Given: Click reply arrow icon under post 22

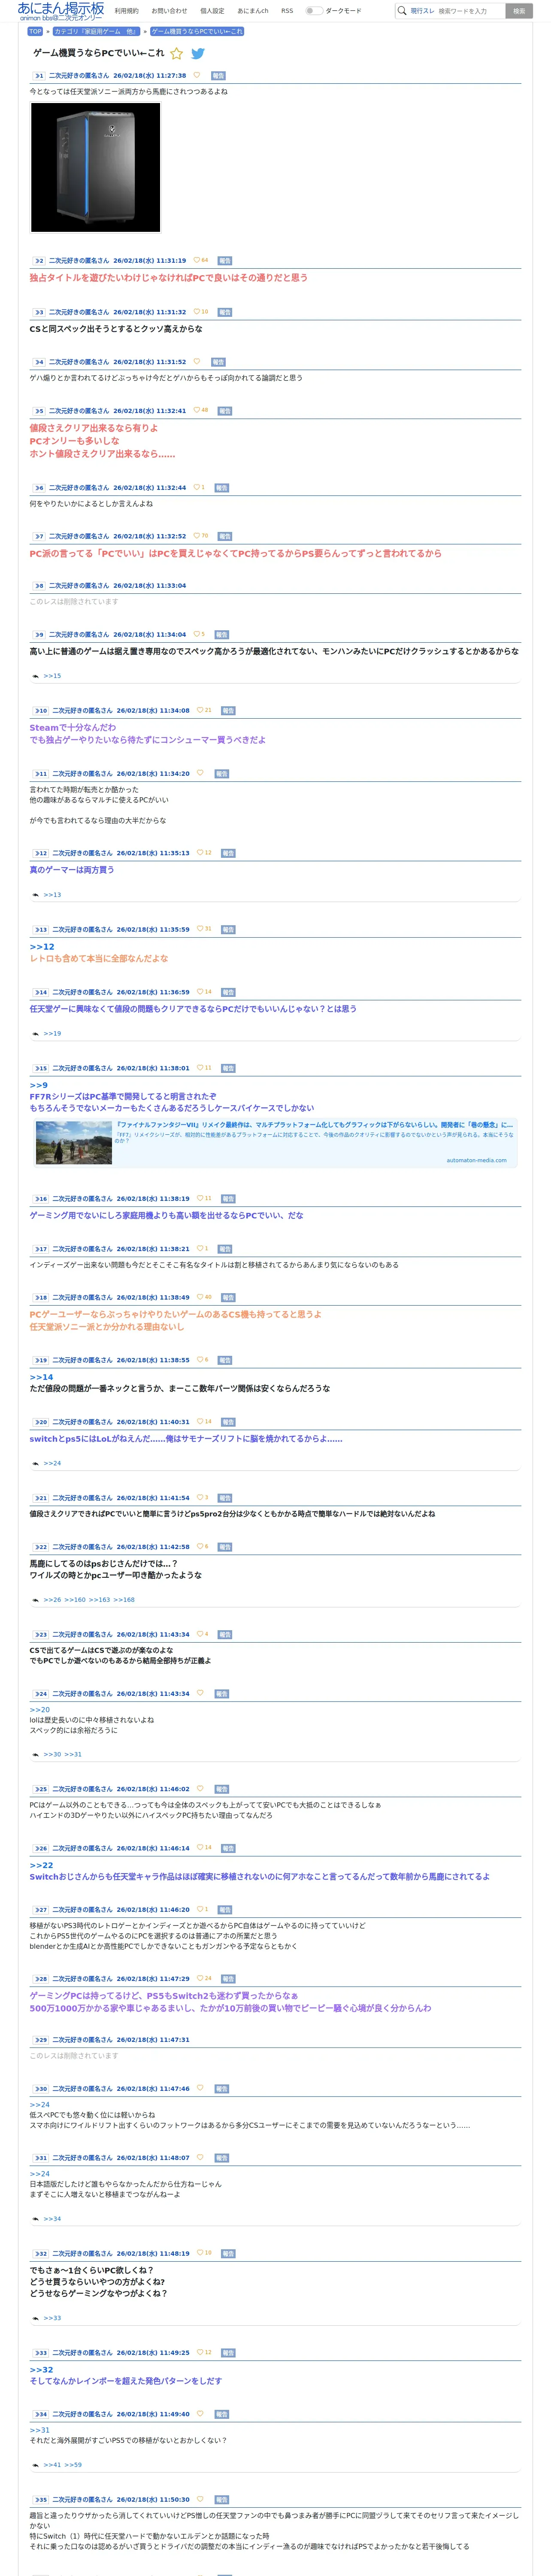Looking at the screenshot, I should [36, 1600].
